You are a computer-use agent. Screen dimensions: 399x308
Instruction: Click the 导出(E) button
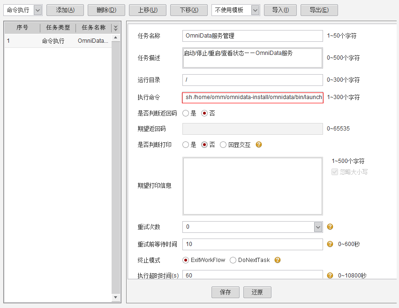click(319, 10)
